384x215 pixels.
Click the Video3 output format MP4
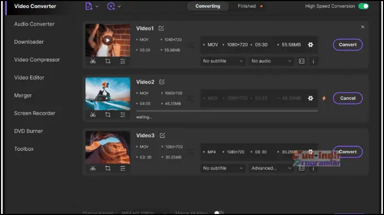[212, 152]
